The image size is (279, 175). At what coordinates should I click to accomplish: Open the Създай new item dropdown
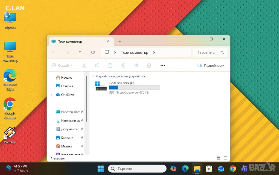tap(62, 65)
